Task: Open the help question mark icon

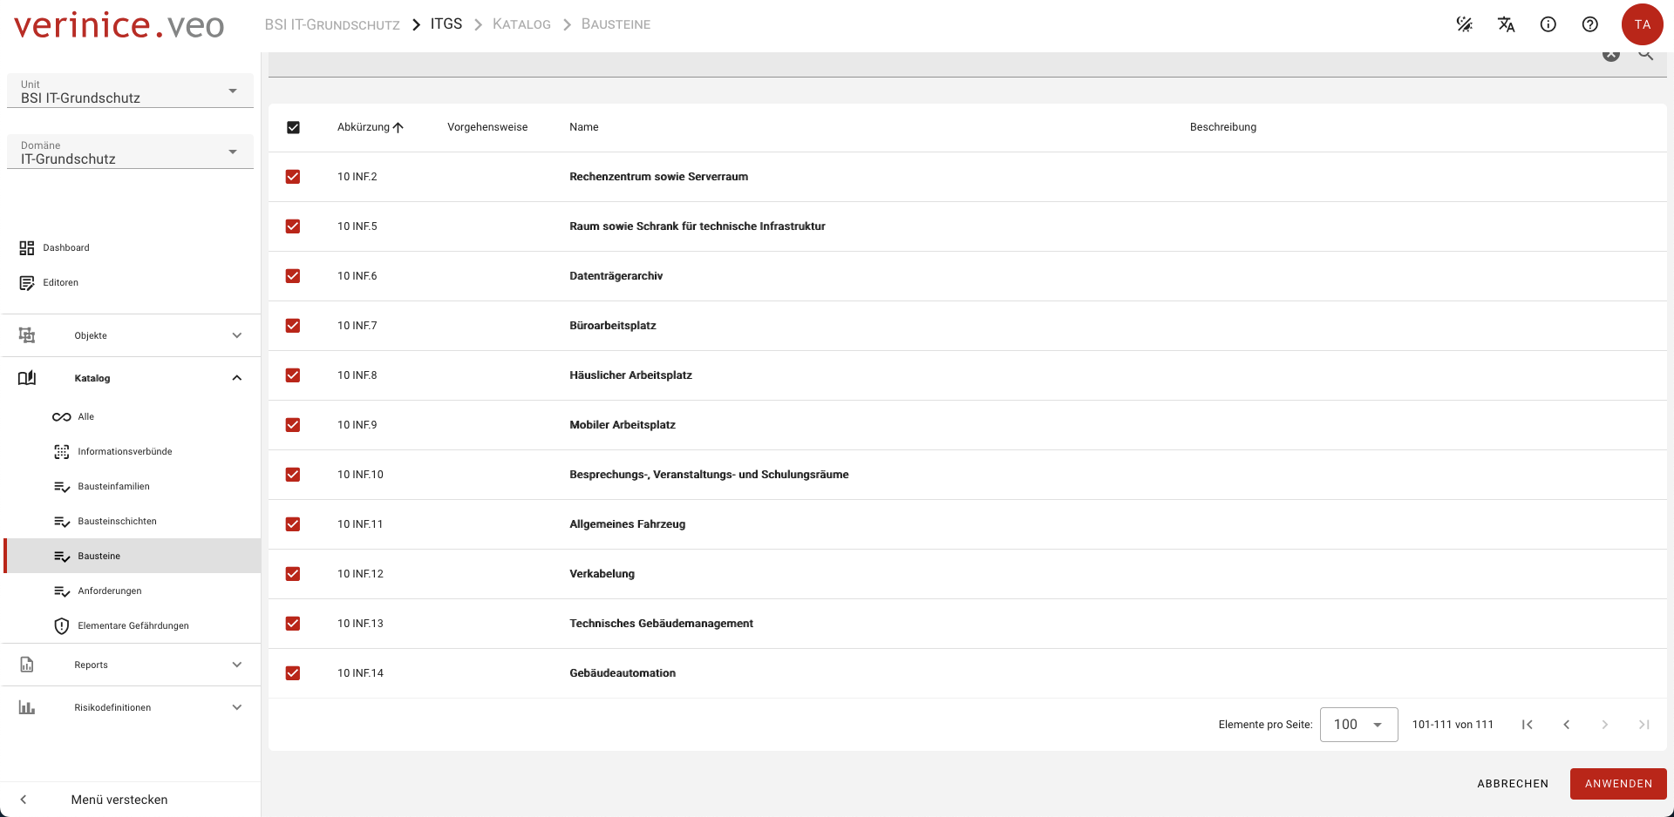Action: click(x=1589, y=24)
